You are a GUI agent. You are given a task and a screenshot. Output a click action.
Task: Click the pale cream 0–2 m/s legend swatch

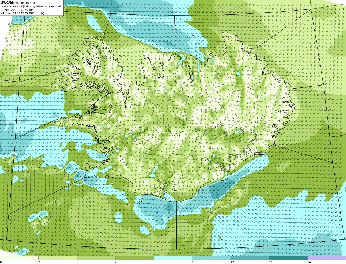coord(19,258)
